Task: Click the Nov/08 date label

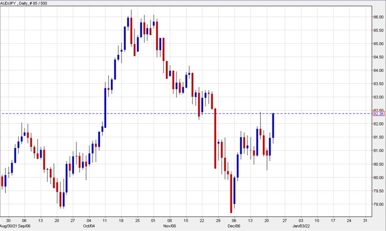Action: [x=169, y=226]
